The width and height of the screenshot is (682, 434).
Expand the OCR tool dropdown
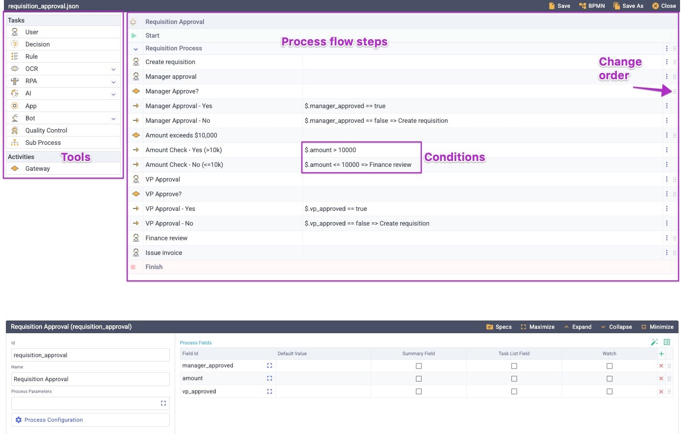(x=113, y=69)
